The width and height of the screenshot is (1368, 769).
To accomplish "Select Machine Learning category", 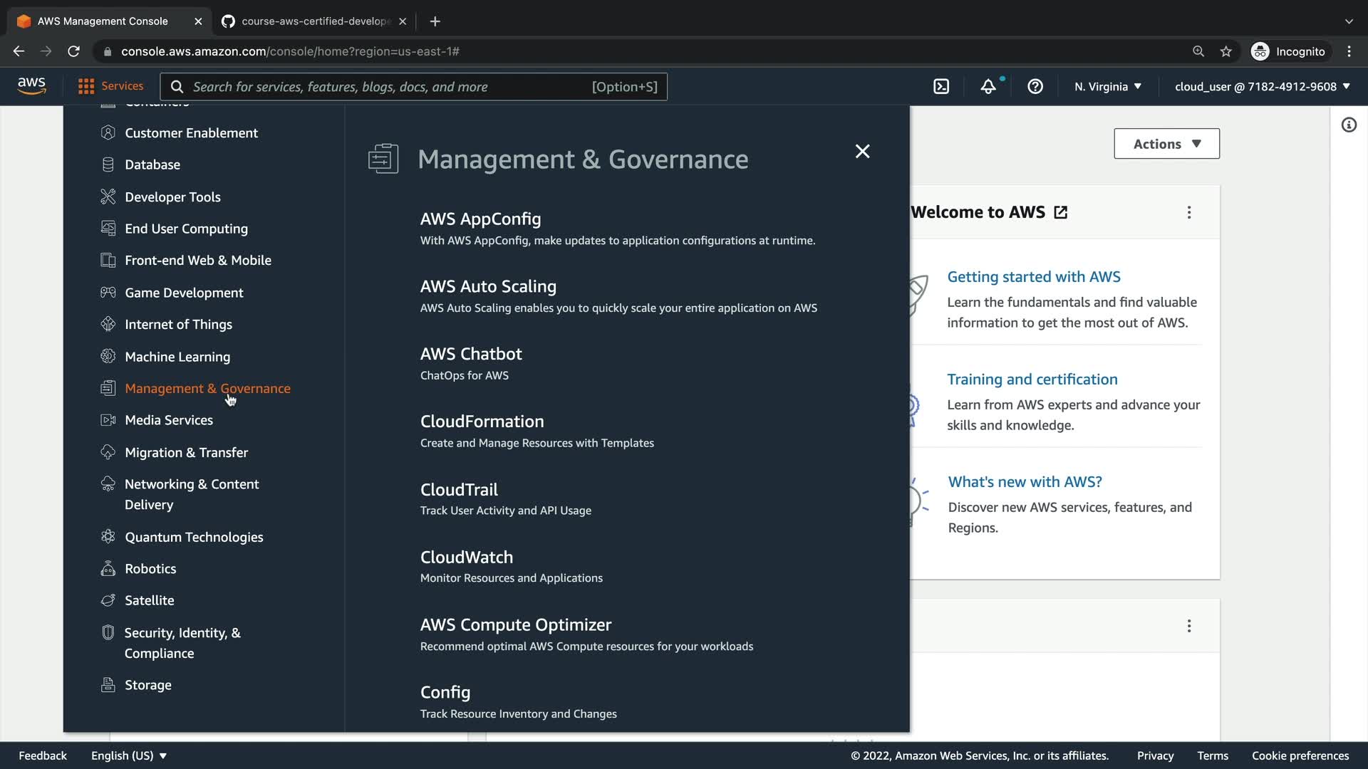I will point(177,357).
